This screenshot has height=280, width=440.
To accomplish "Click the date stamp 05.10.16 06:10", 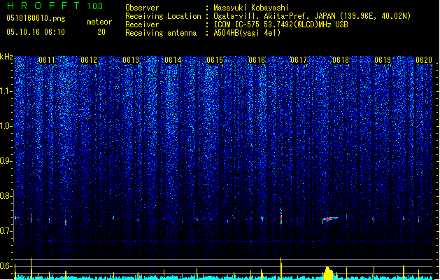I will pos(36,32).
